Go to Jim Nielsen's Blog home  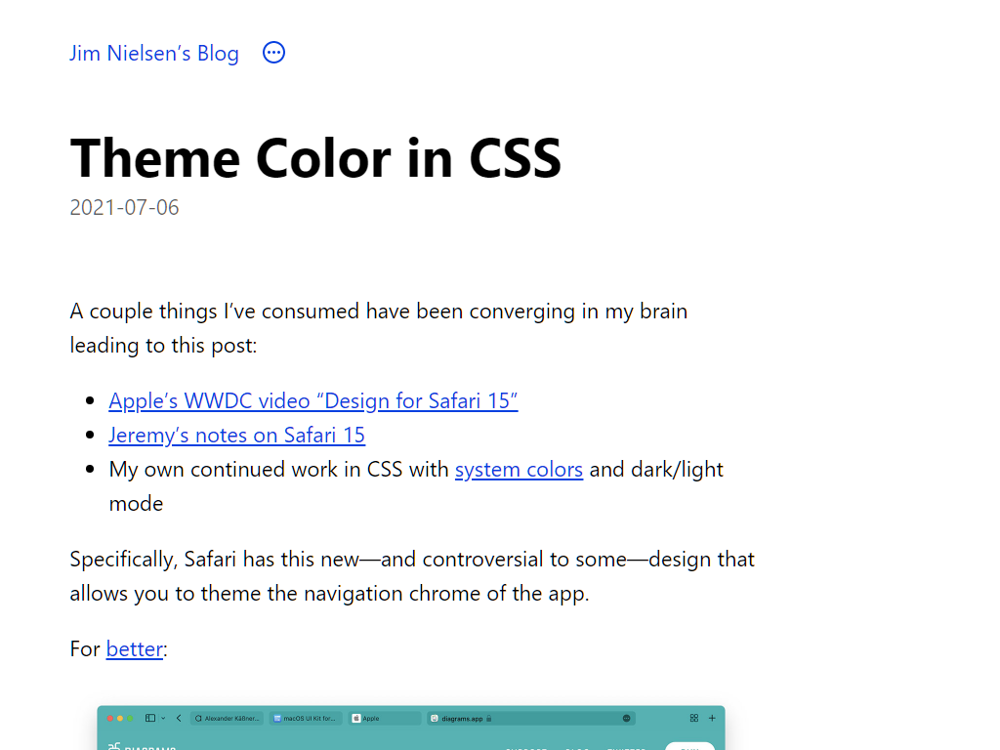(153, 54)
